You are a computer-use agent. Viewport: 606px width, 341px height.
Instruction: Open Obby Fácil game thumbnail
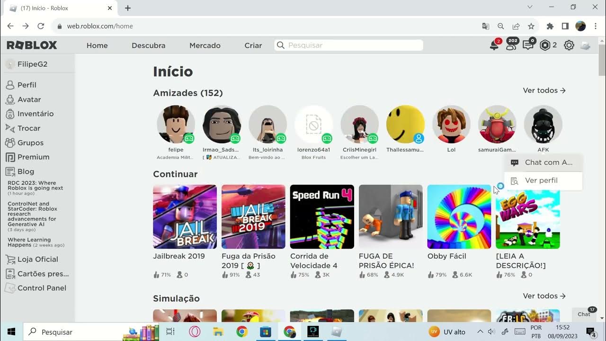pyautogui.click(x=459, y=217)
